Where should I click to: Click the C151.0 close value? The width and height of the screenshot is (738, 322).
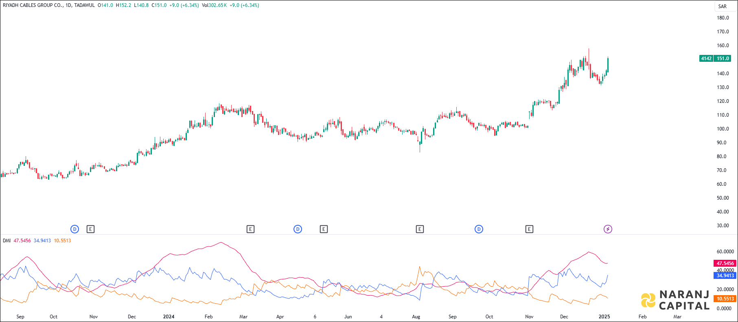pyautogui.click(x=159, y=5)
